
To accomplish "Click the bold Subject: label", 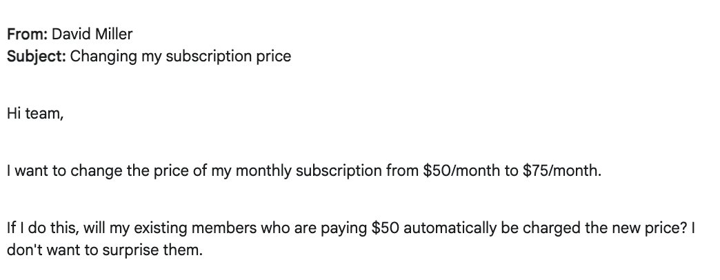I will click(x=37, y=56).
